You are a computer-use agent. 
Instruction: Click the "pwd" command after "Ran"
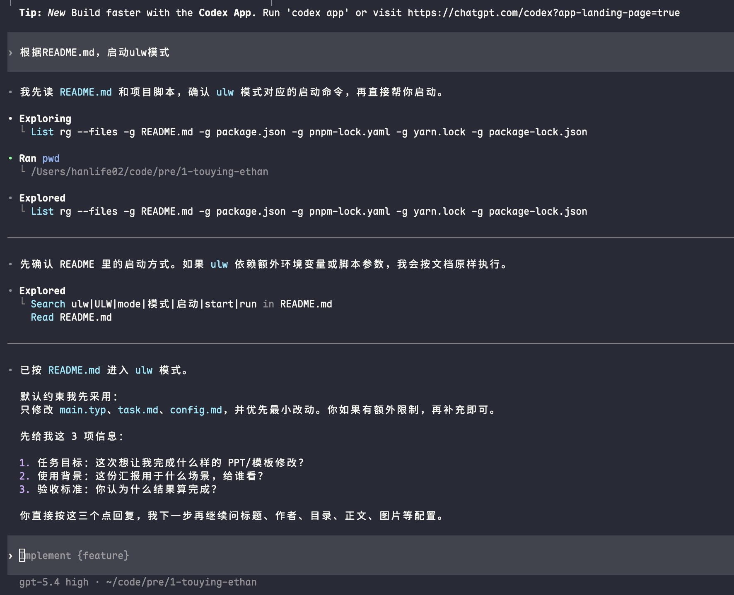[x=51, y=158]
